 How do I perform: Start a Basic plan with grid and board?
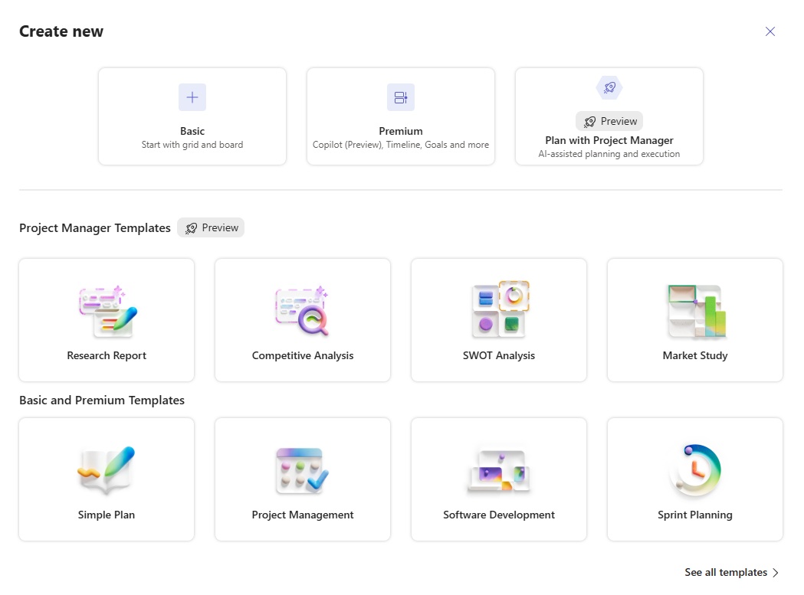pos(192,116)
